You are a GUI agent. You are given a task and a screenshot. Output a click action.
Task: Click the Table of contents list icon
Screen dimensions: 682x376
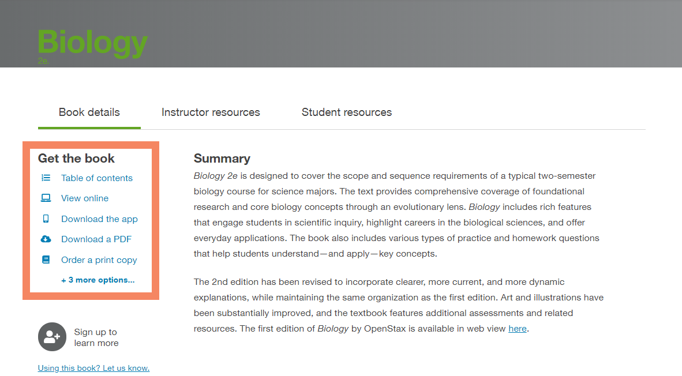click(45, 178)
